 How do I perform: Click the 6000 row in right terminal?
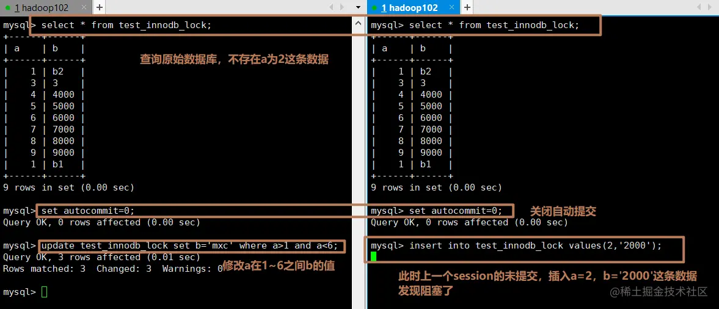point(412,118)
